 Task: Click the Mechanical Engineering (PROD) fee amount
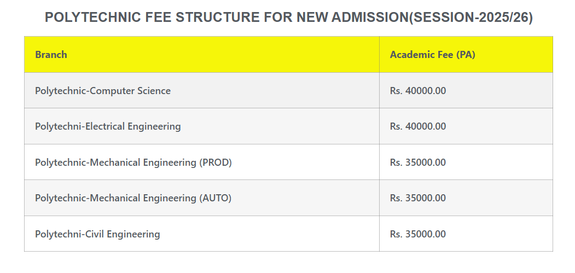pos(418,162)
